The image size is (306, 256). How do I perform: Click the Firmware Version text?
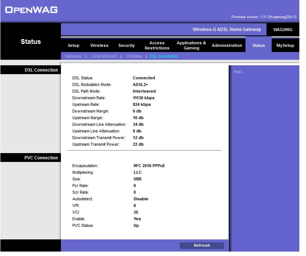click(x=264, y=17)
